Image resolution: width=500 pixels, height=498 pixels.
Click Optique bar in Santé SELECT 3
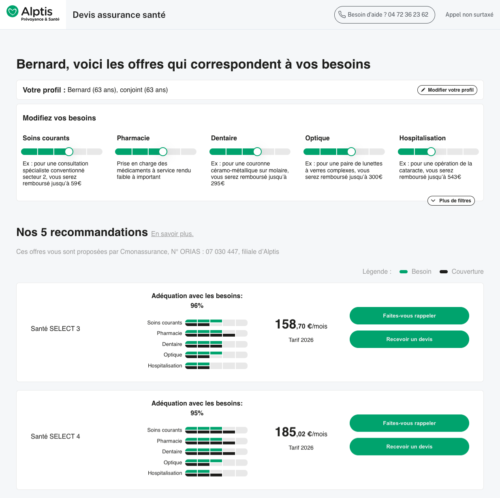(216, 355)
